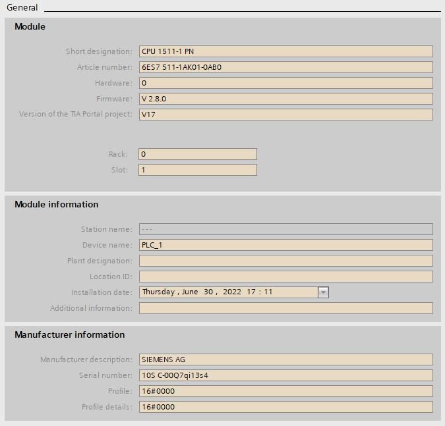The image size is (445, 426).
Task: Click the Hardware version field
Action: click(285, 83)
